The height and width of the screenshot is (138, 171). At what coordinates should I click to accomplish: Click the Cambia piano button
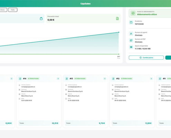click(146, 58)
